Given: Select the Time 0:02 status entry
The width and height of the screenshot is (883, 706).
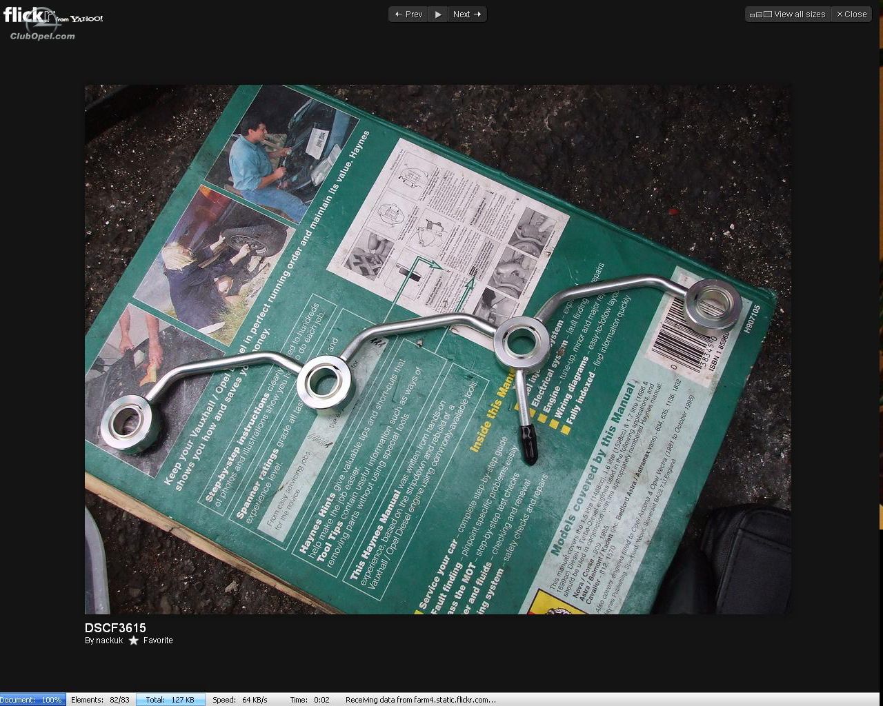Looking at the screenshot, I should coord(310,700).
